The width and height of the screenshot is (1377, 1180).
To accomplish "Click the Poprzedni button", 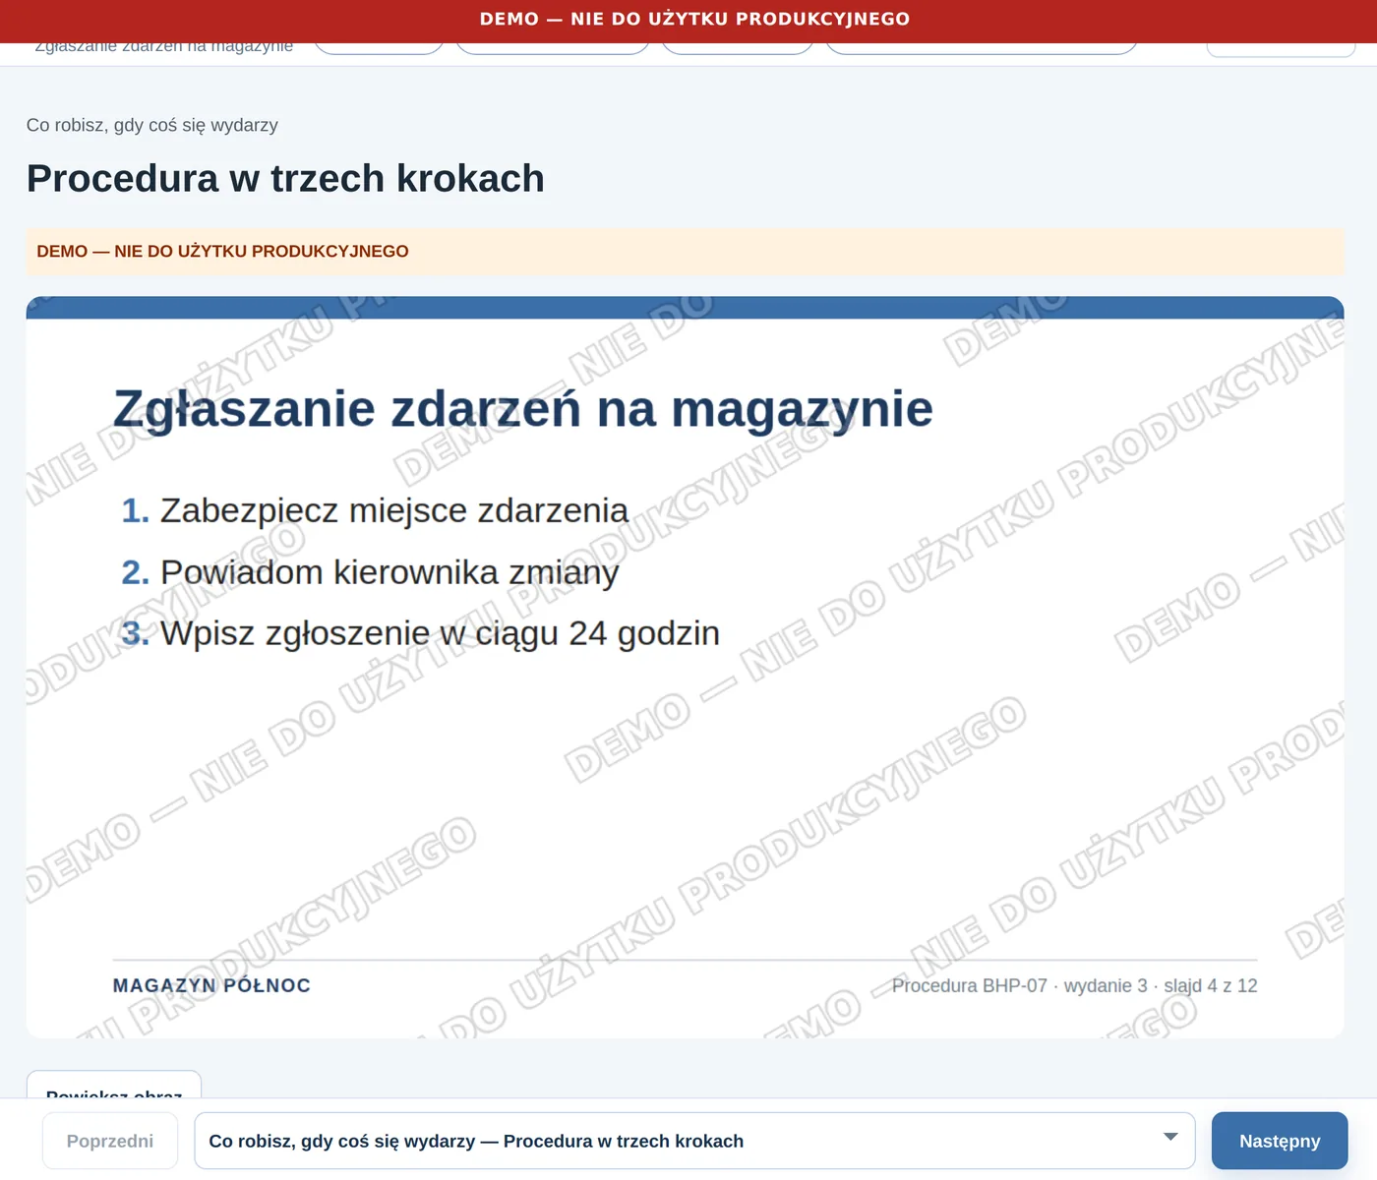I will (x=110, y=1141).
